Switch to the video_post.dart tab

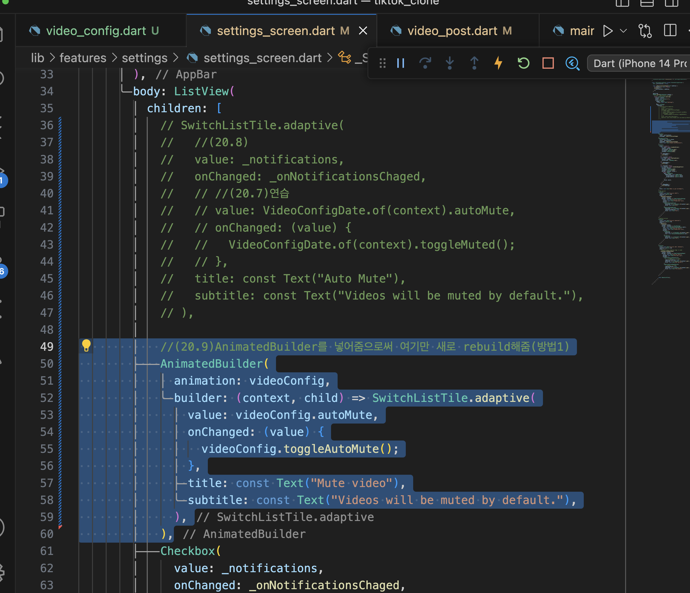(x=452, y=31)
